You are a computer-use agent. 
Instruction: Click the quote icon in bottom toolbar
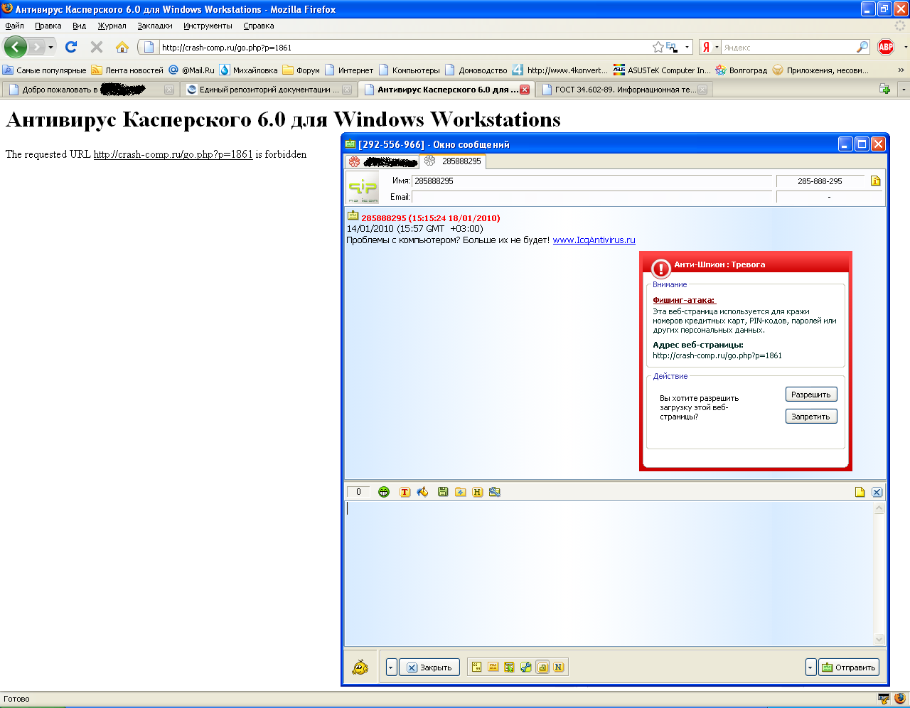point(476,667)
